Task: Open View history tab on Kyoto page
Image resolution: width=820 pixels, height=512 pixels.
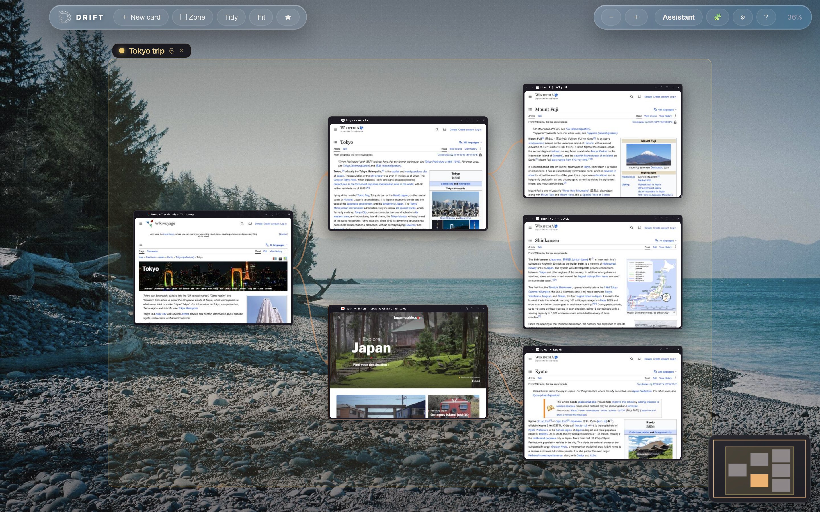Action: pos(665,378)
